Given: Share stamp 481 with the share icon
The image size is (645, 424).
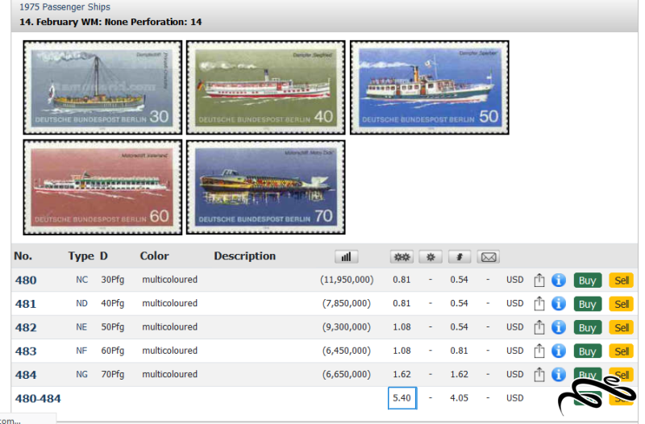Looking at the screenshot, I should (539, 304).
